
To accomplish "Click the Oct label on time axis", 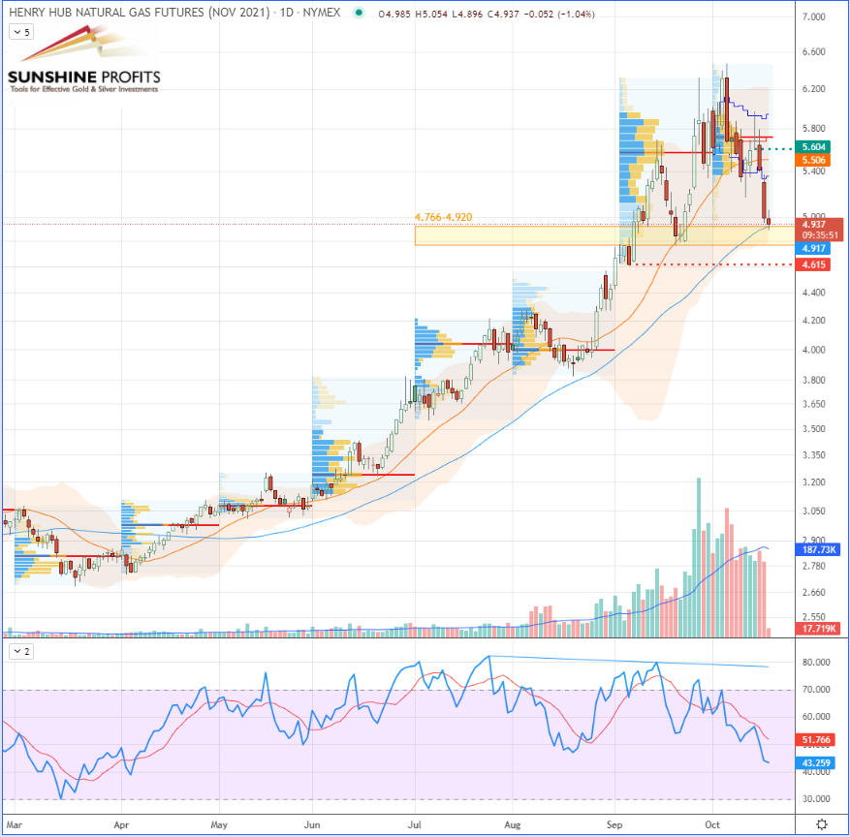I will click(712, 825).
